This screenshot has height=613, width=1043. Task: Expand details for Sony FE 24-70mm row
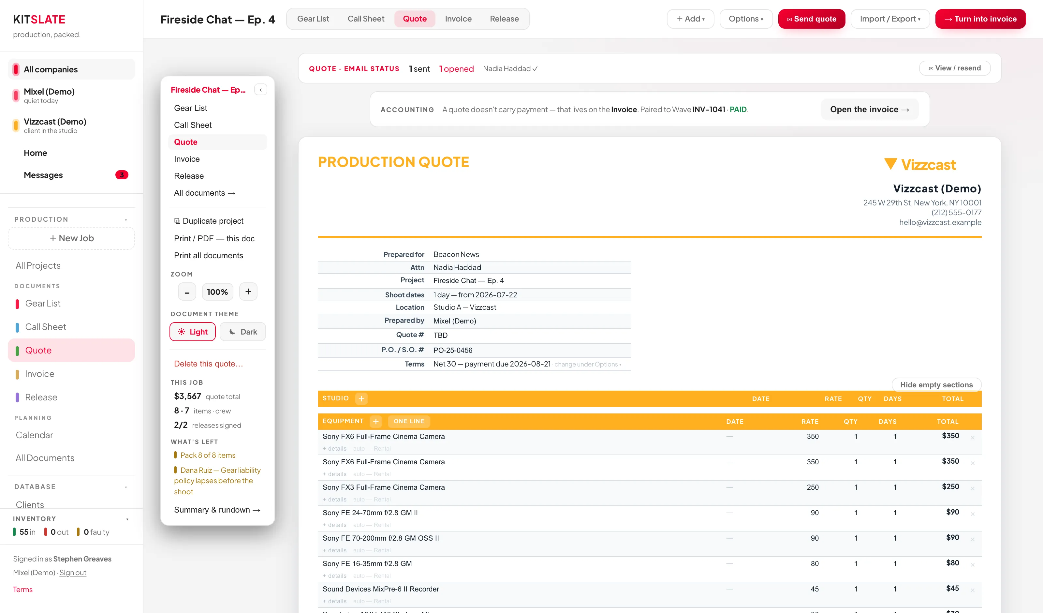(334, 525)
